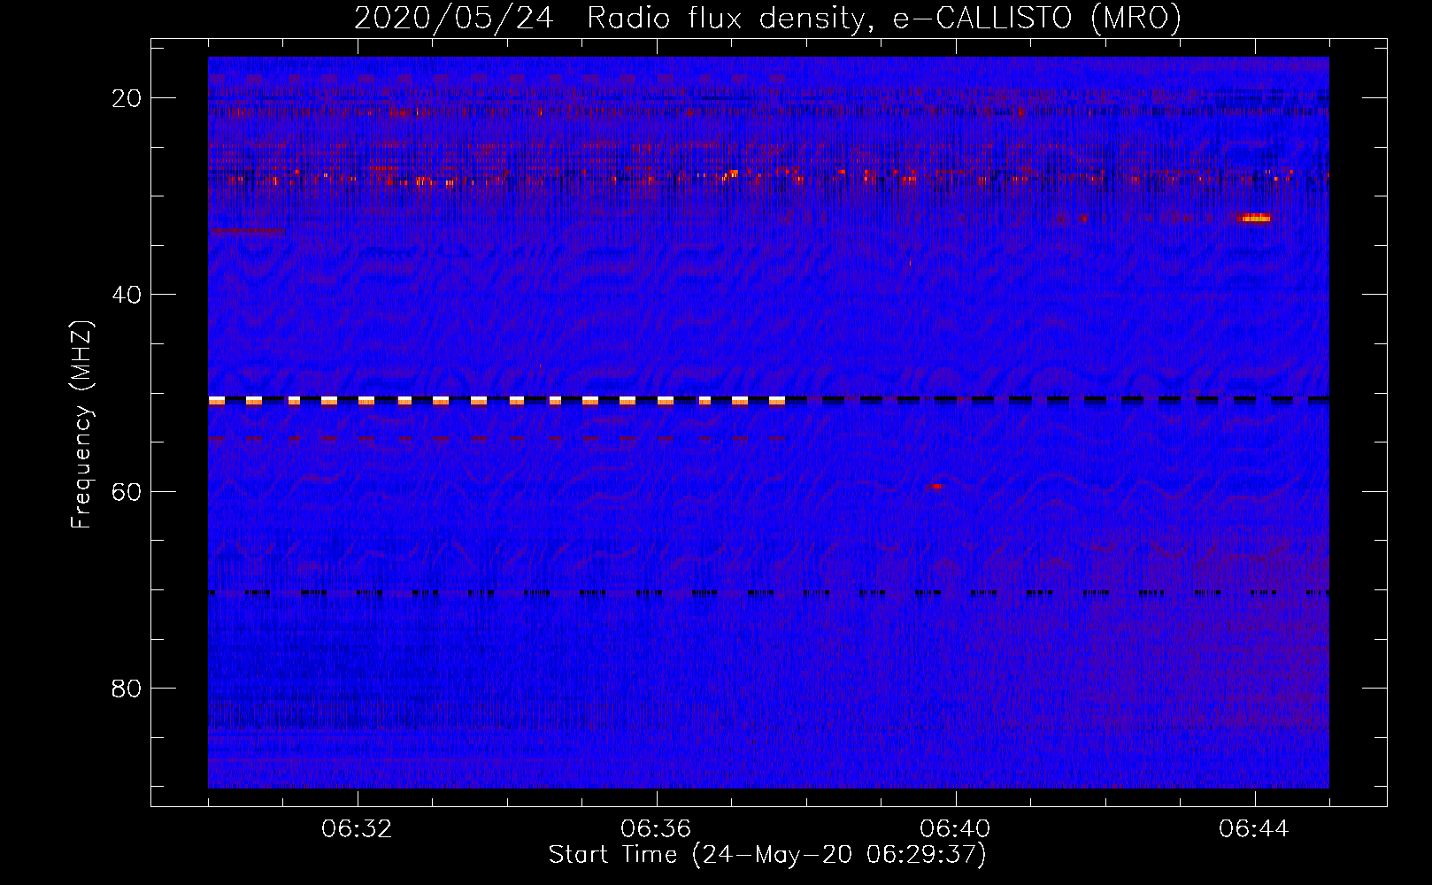
Task: Click the bright yellow burst near 06:44
Action: 1256,218
